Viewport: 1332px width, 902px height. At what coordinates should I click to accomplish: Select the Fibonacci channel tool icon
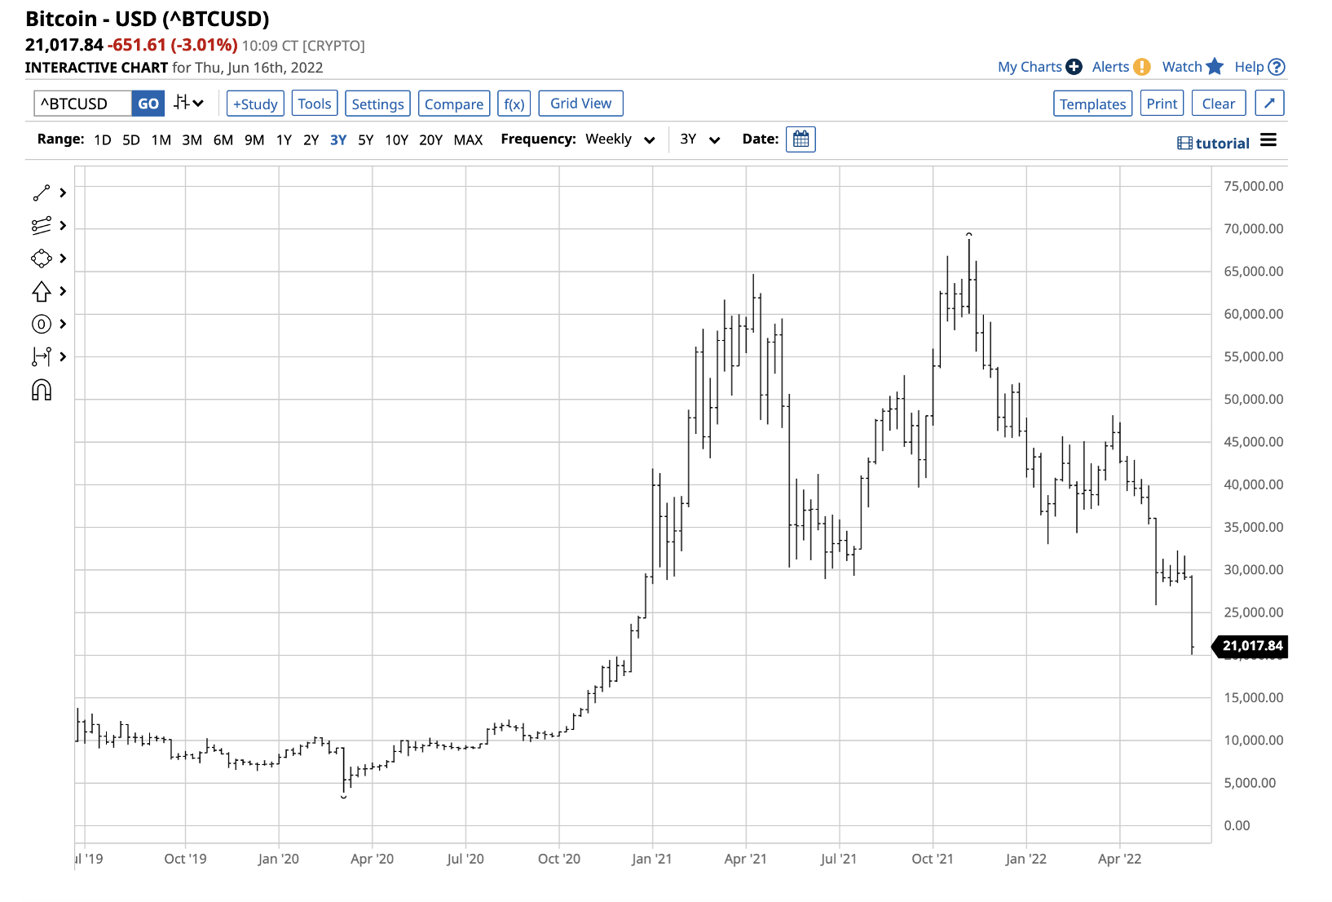click(x=42, y=225)
